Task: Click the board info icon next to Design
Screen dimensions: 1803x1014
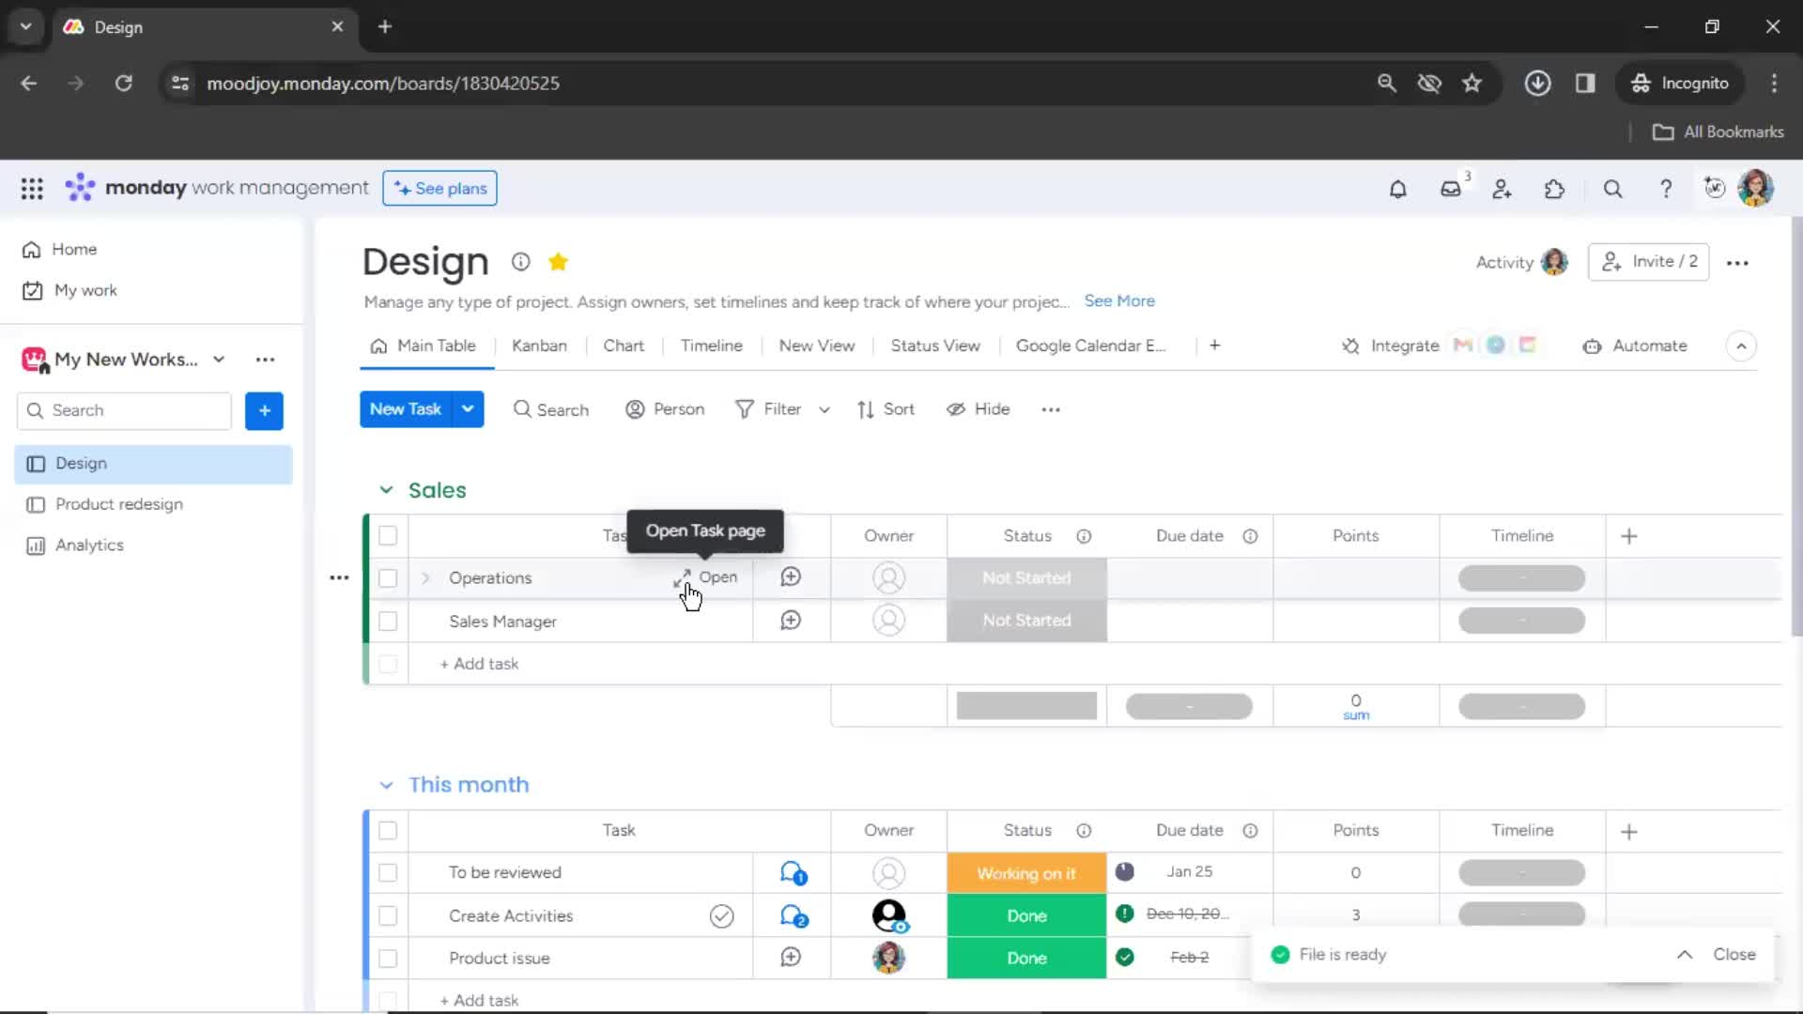Action: click(x=520, y=262)
